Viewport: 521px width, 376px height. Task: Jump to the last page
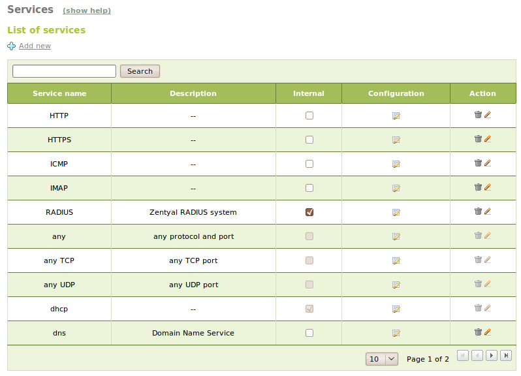(x=506, y=356)
